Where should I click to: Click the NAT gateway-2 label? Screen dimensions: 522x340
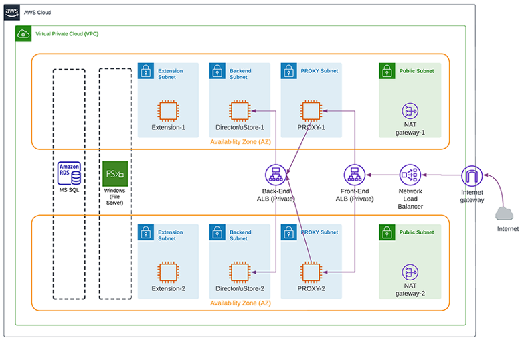tap(410, 290)
